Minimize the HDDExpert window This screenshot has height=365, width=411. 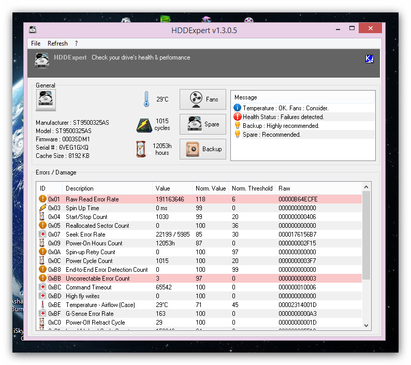tap(338, 28)
